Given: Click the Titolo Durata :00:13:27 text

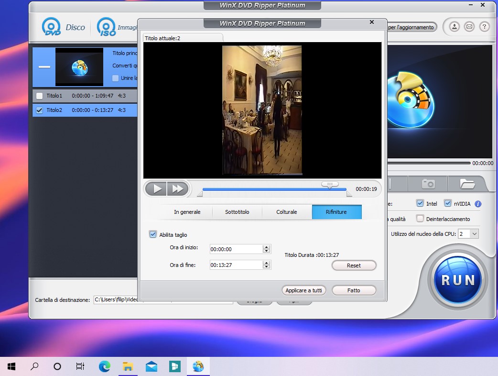Looking at the screenshot, I should tap(312, 255).
